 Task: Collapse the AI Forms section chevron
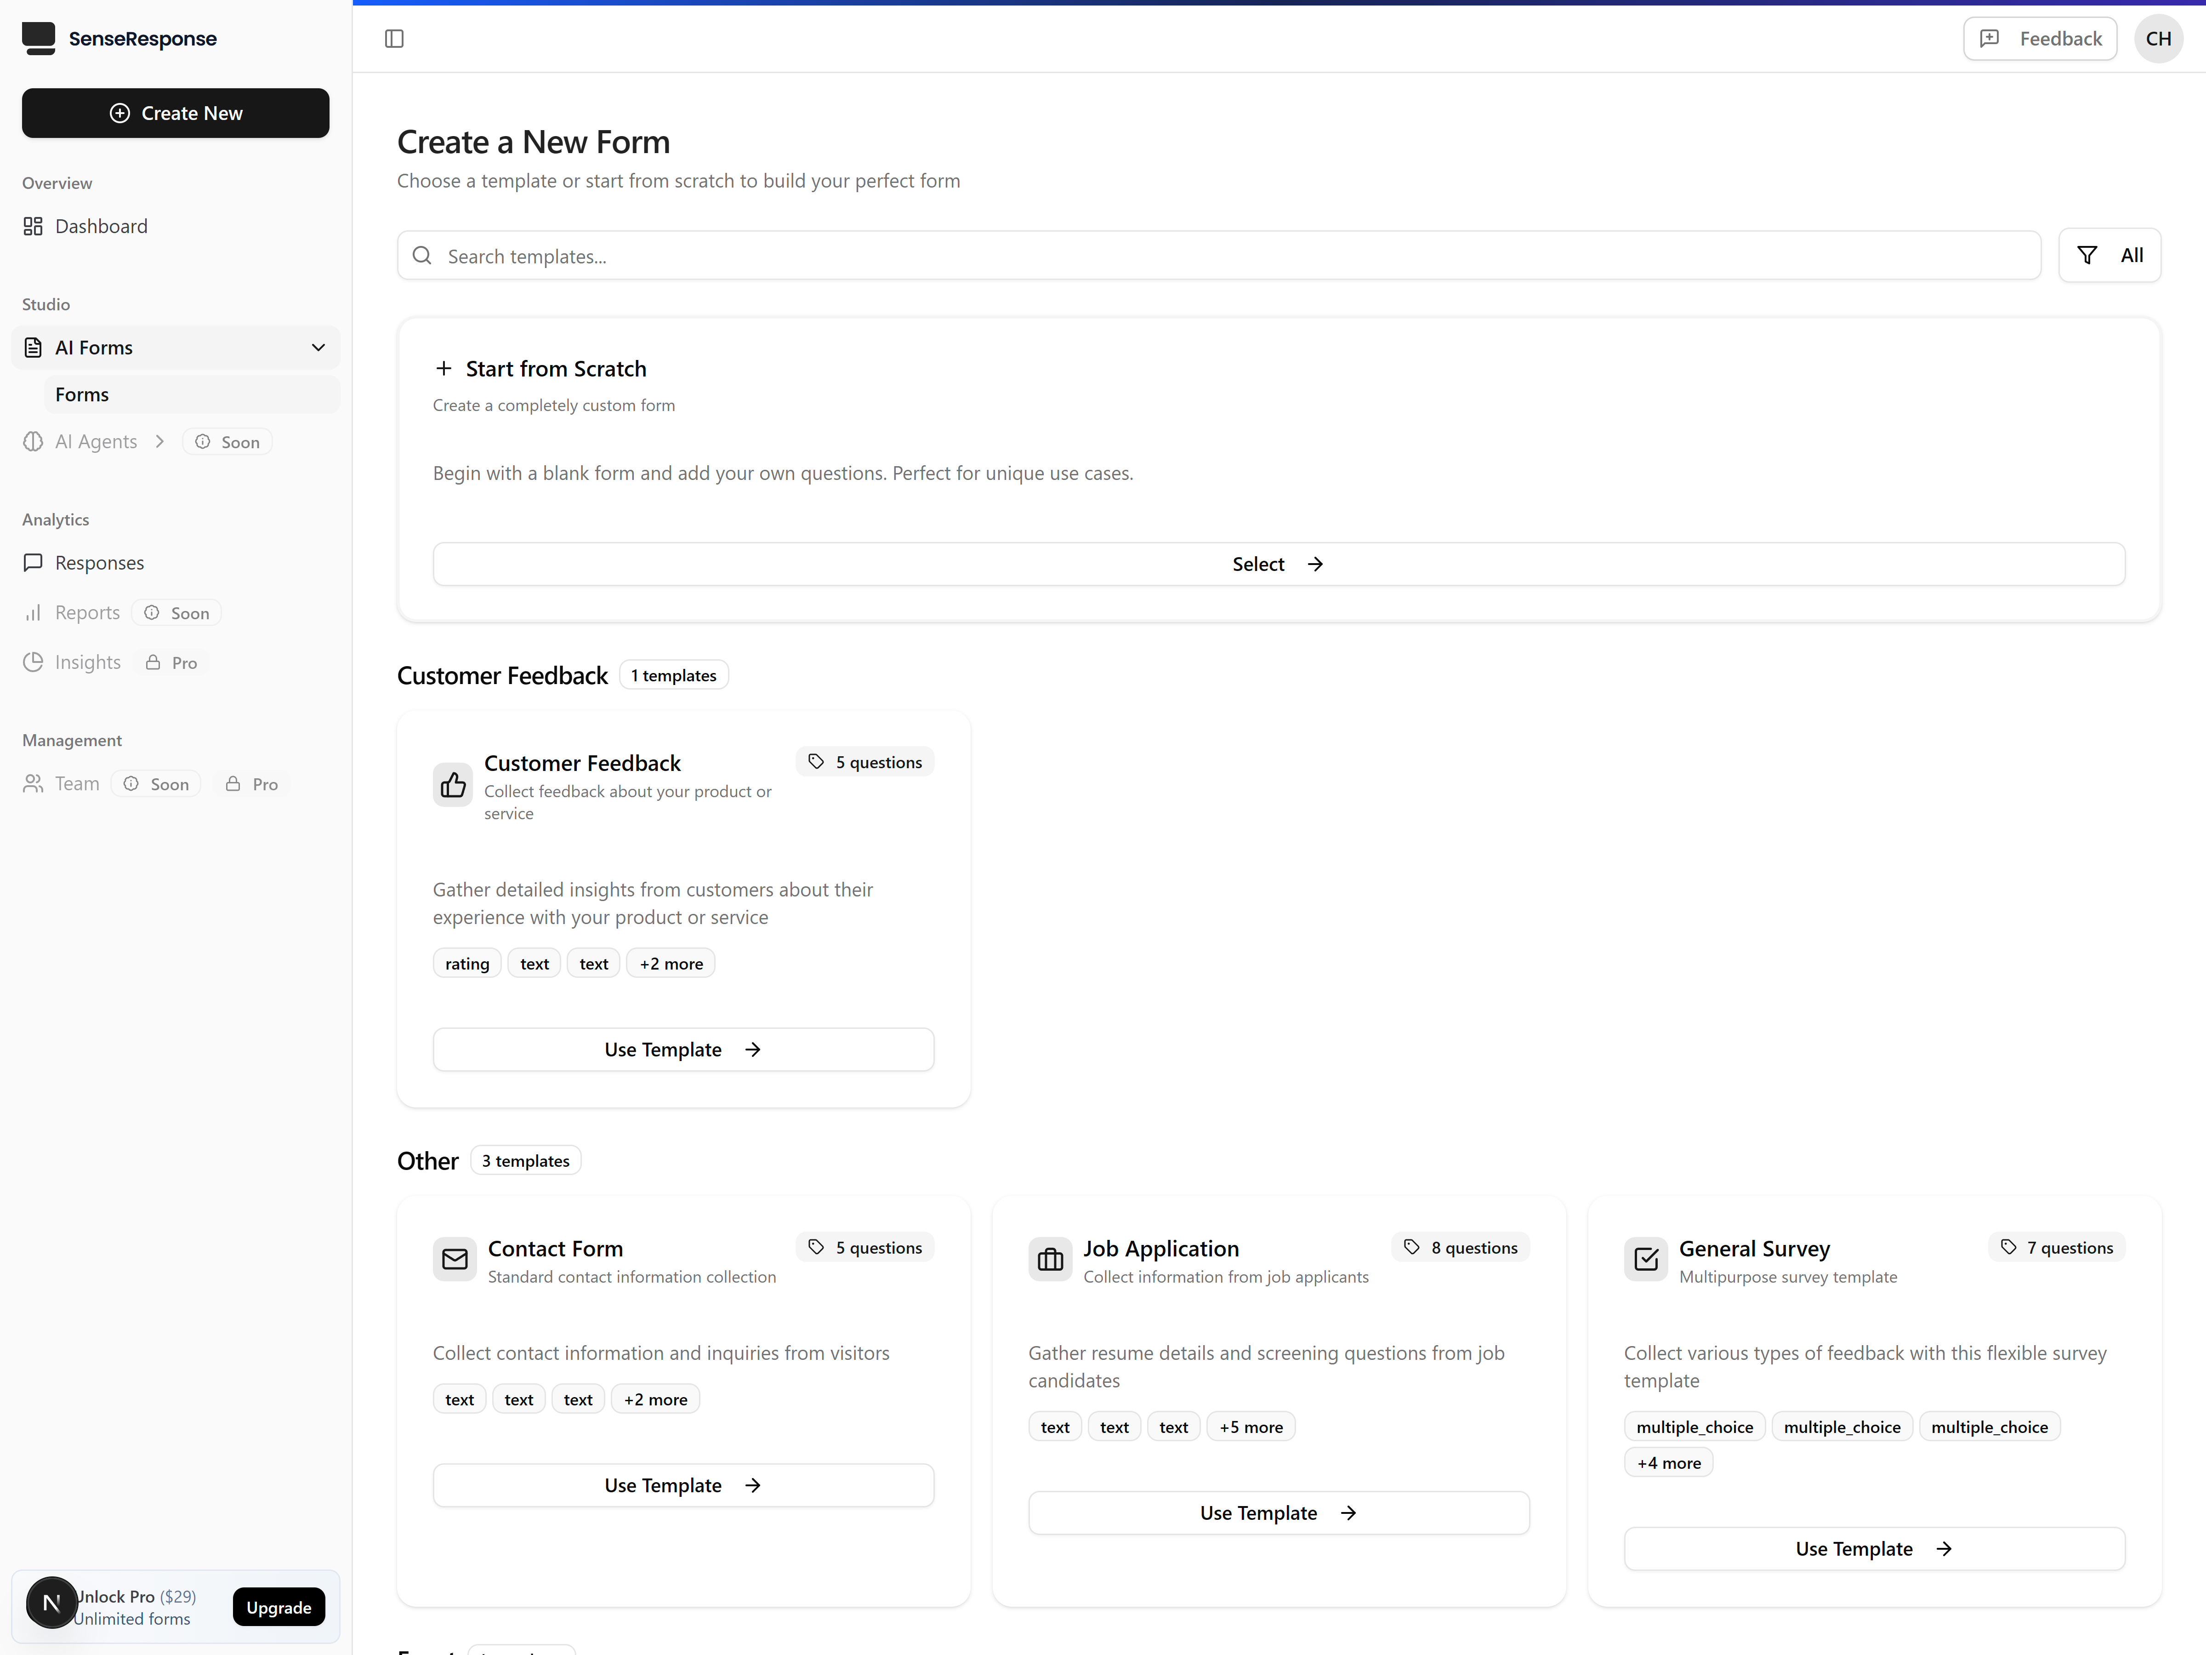[x=318, y=347]
